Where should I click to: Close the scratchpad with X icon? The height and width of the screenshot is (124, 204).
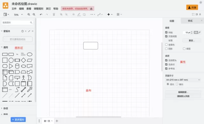click(33, 31)
